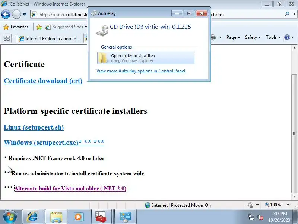This screenshot has height=224, width=298.
Task: Open the Control Panel taskbar icon
Action: 125,217
